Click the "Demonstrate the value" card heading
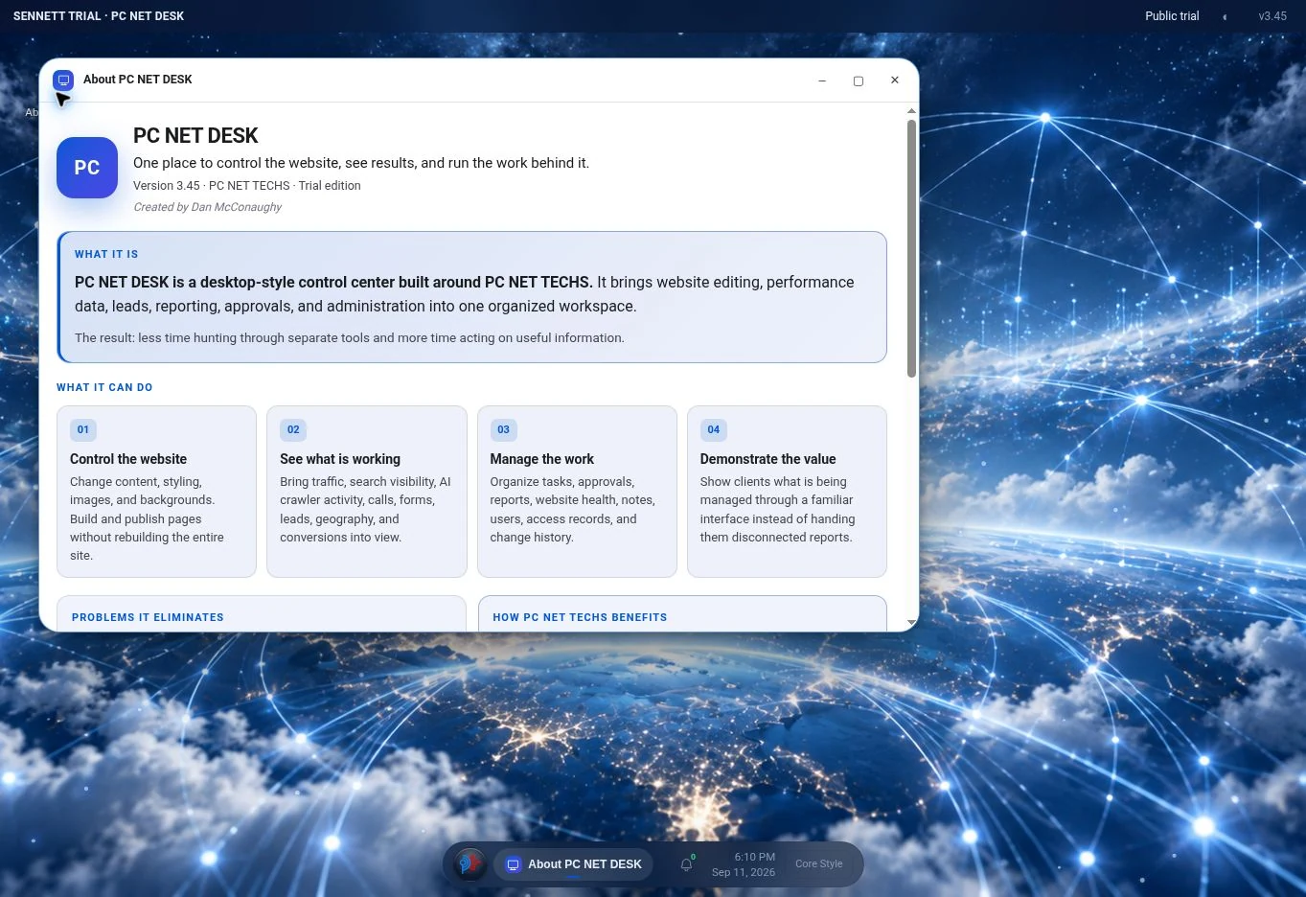1306x897 pixels. pos(768,459)
